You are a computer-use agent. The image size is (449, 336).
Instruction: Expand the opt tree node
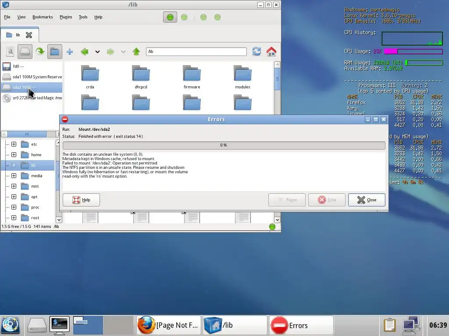tap(14, 197)
